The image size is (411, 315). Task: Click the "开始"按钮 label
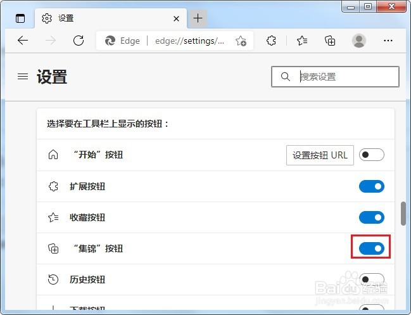click(x=98, y=155)
